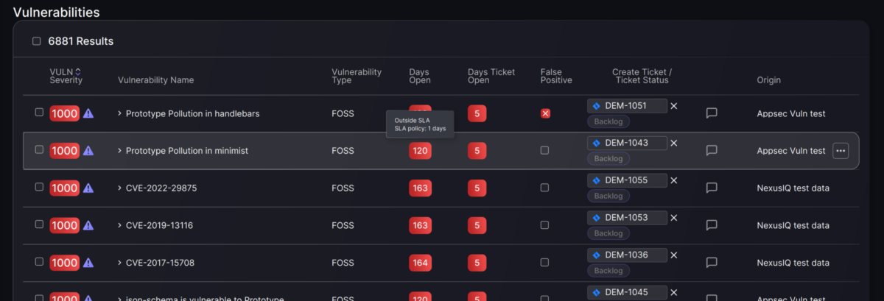Select CVE-2019-13116 row checkbox
884x301 pixels.
tap(40, 224)
